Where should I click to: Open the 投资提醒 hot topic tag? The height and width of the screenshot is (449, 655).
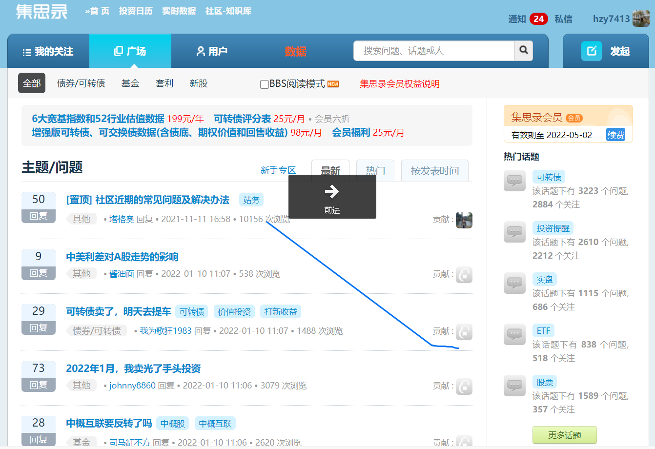tap(553, 228)
